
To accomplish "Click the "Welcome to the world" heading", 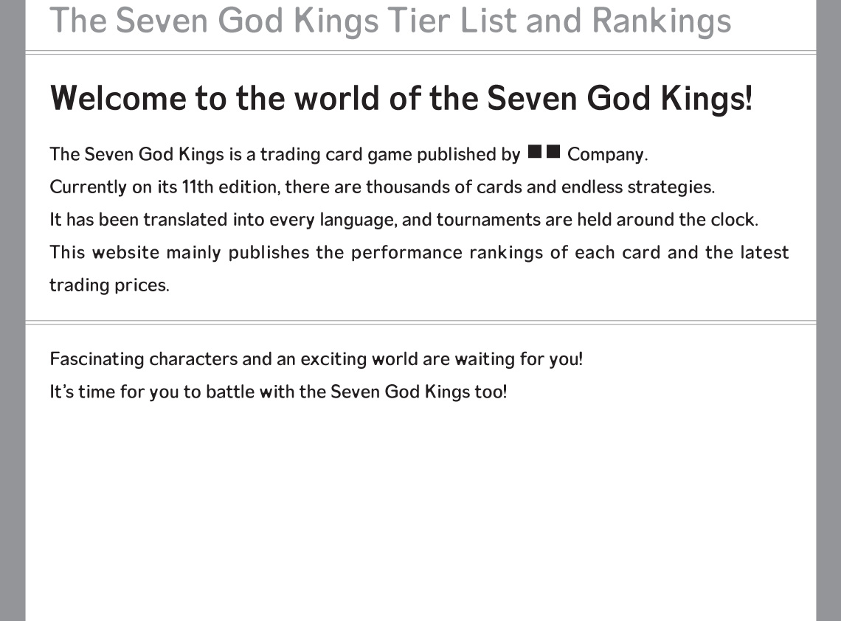I will [401, 97].
